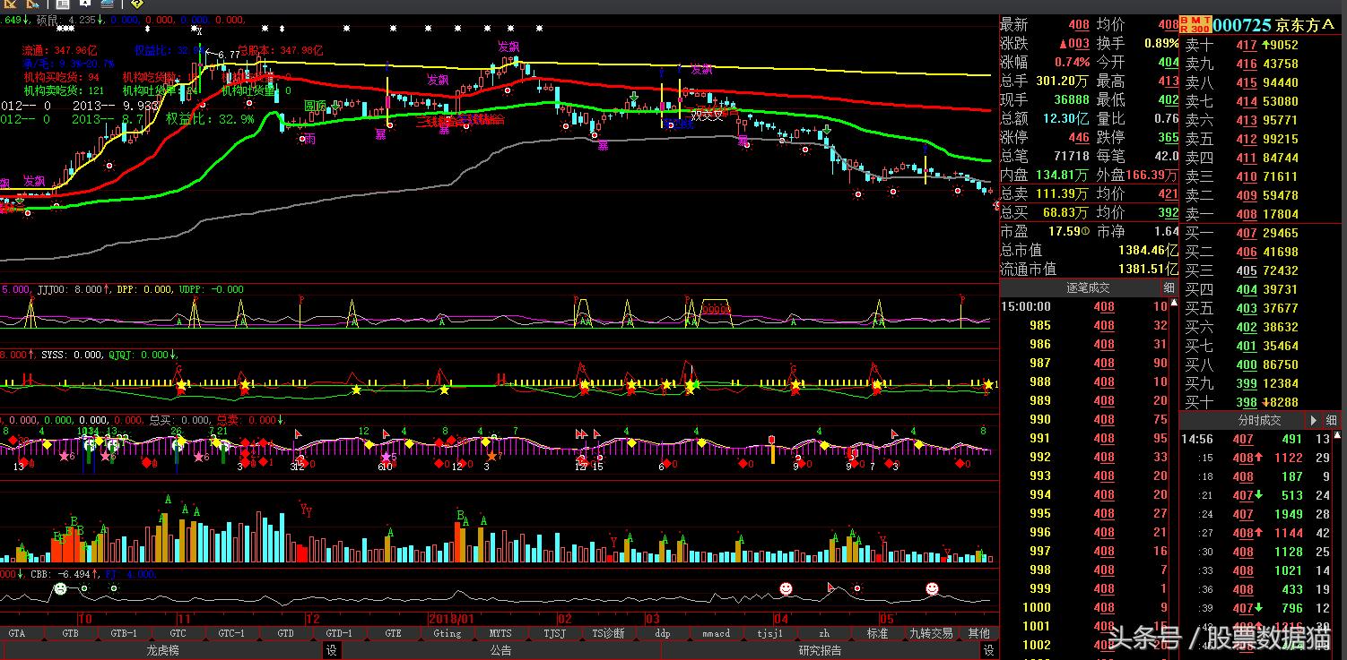This screenshot has width=1347, height=660.
Task: Click the yellow question-mark help icon
Action: (x=136, y=4)
